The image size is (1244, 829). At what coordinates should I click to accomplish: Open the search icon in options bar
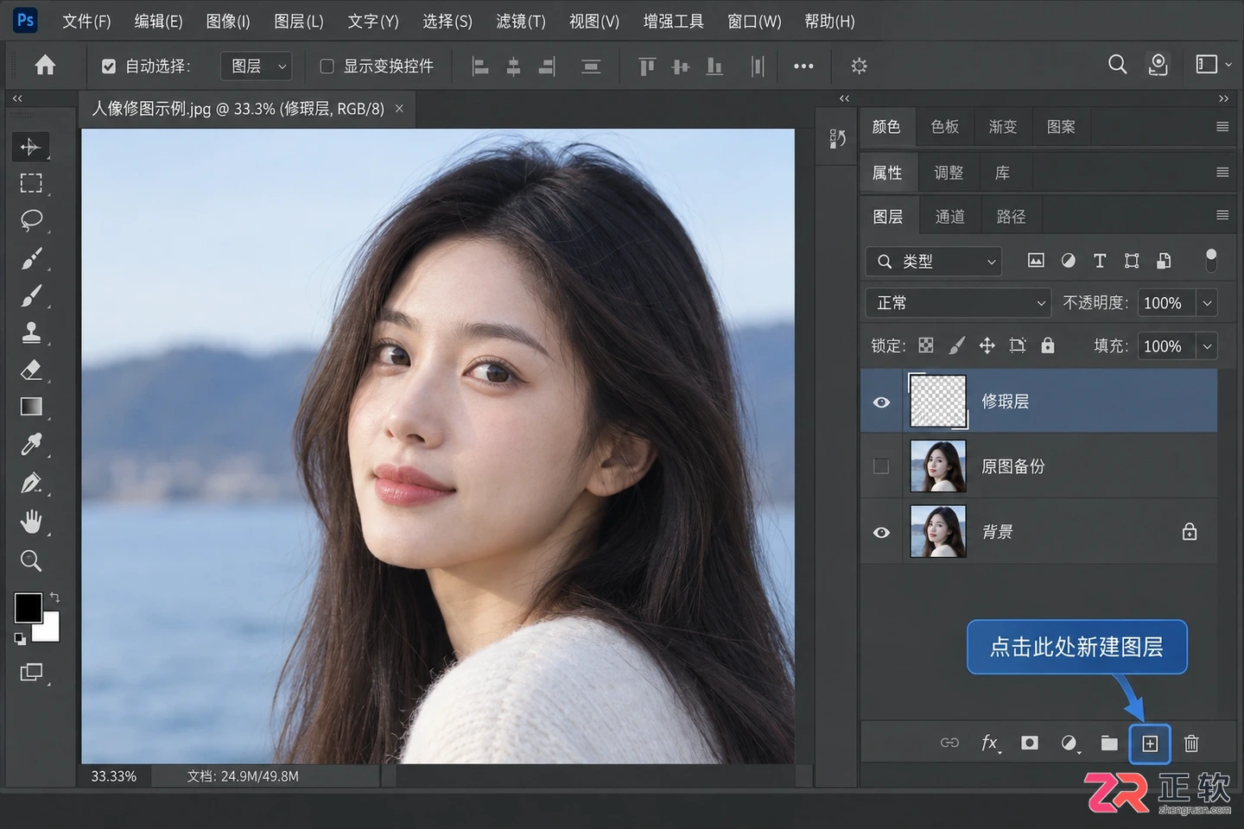pos(1117,65)
